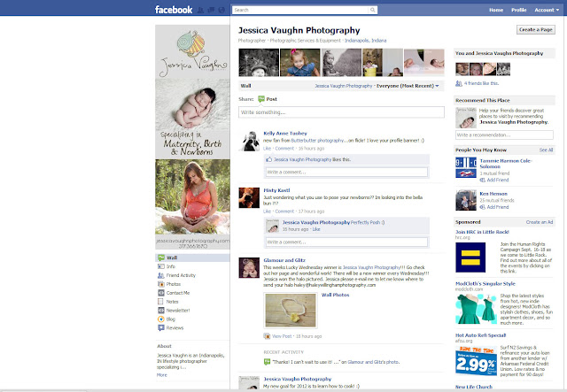This screenshot has width=567, height=392.
Task: Click the friends icon next to 4 friends like this
Action: pos(459,83)
